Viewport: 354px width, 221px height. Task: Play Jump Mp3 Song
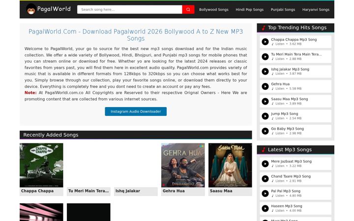pyautogui.click(x=265, y=116)
